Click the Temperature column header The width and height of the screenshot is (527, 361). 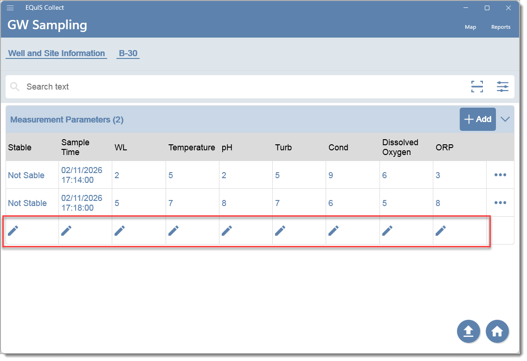[x=192, y=148]
